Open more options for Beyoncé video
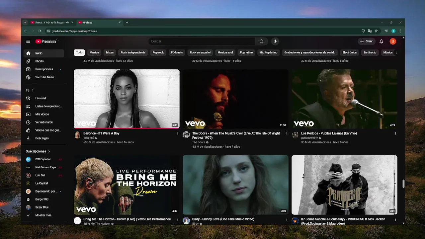 [x=178, y=133]
